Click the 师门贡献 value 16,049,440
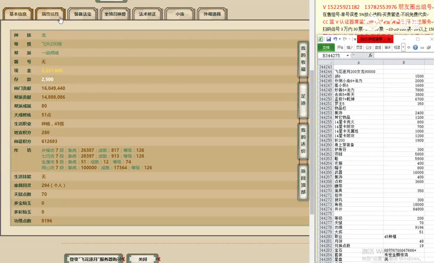The width and height of the screenshot is (434, 263). point(53,88)
